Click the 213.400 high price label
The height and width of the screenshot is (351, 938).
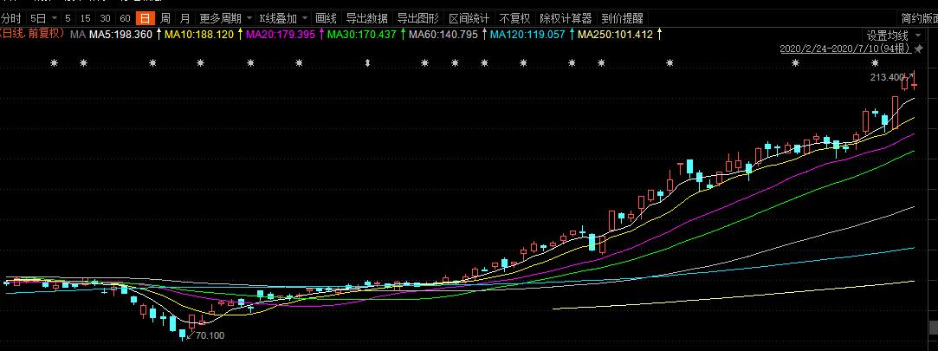(887, 77)
